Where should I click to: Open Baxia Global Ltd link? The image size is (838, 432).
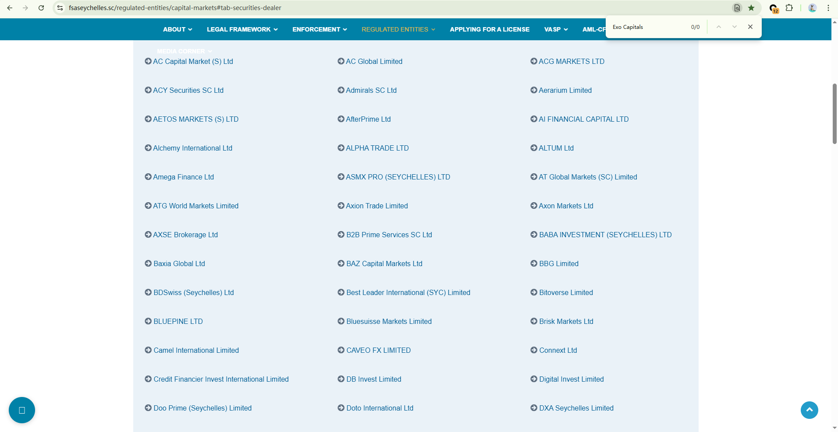pyautogui.click(x=179, y=263)
